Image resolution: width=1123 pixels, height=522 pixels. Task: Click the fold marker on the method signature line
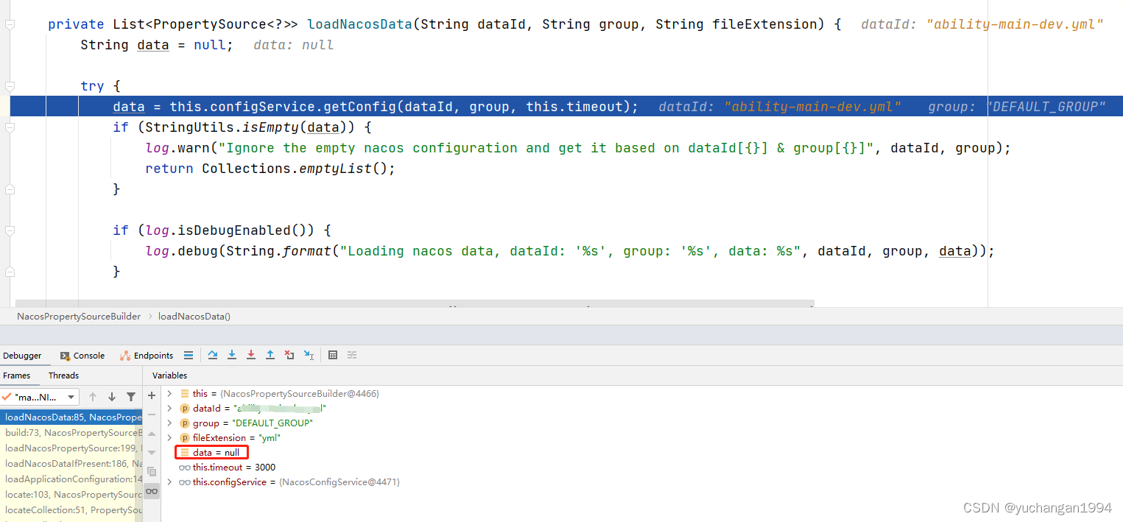click(x=10, y=24)
